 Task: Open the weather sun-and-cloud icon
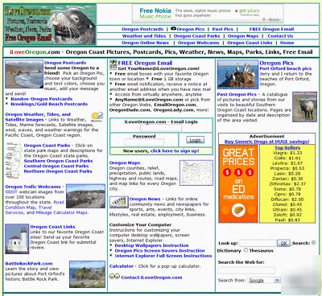point(97,117)
